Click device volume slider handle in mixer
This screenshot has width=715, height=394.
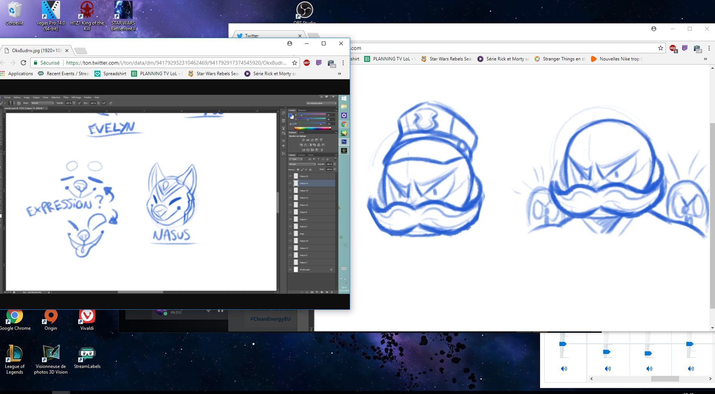(563, 344)
